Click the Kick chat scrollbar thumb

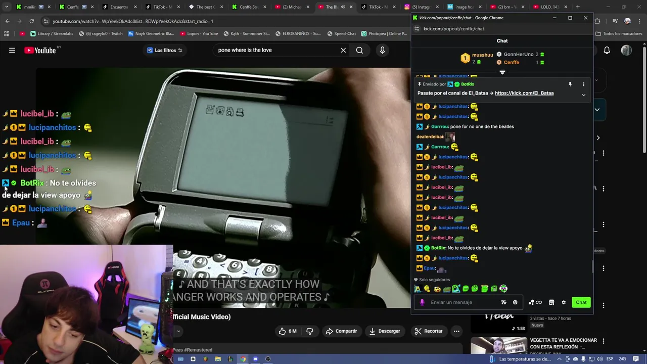[x=592, y=267]
